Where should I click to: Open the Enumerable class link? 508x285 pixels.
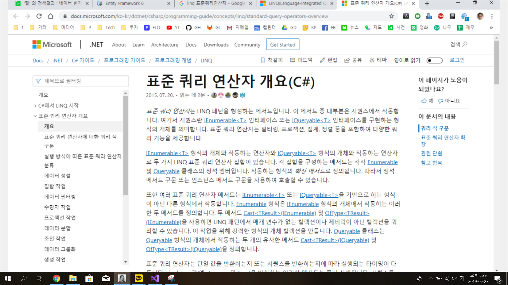[x=382, y=162]
